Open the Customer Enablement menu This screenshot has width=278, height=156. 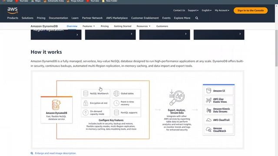(145, 18)
